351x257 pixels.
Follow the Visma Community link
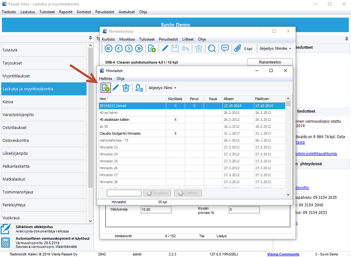click(x=283, y=254)
